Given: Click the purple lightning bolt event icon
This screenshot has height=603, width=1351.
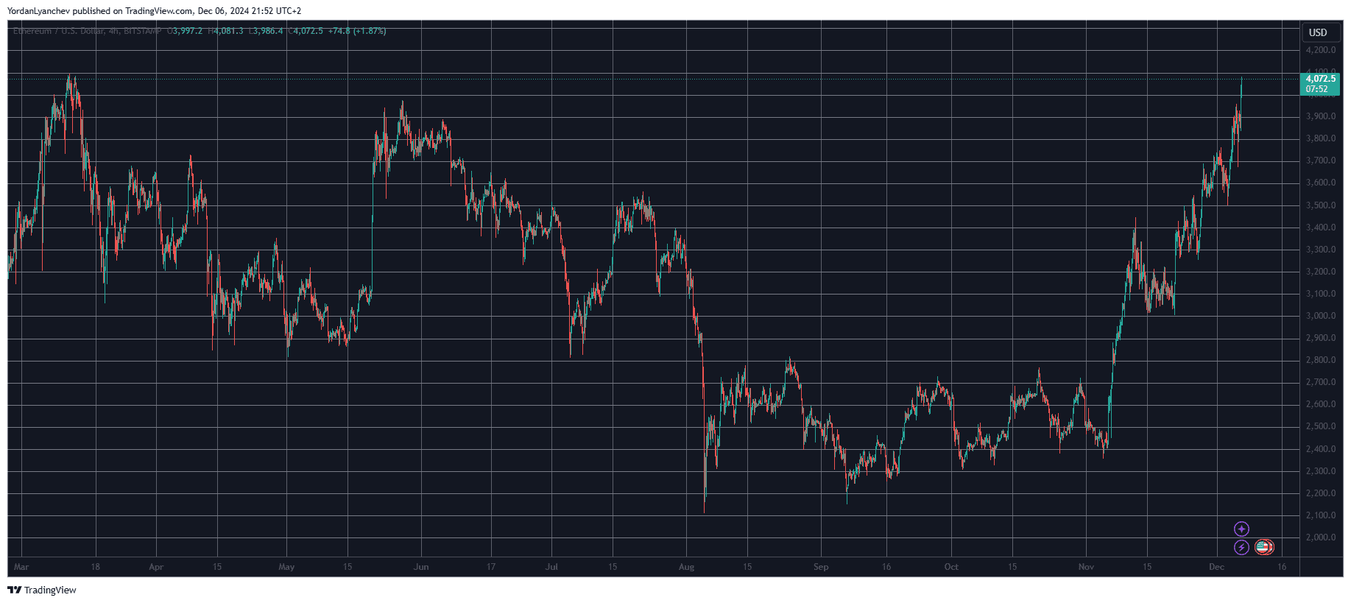Looking at the screenshot, I should [1241, 547].
